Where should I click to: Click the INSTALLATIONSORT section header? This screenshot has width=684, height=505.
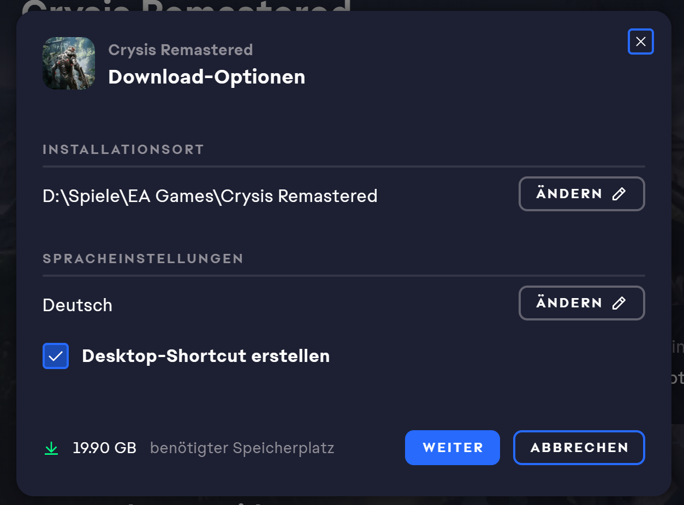pos(123,150)
